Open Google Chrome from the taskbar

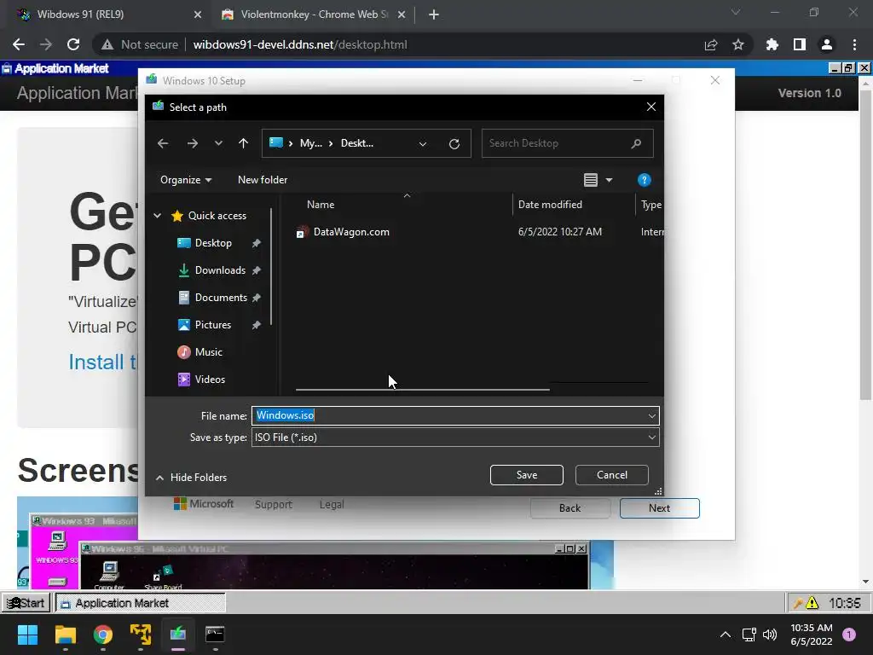(x=103, y=634)
